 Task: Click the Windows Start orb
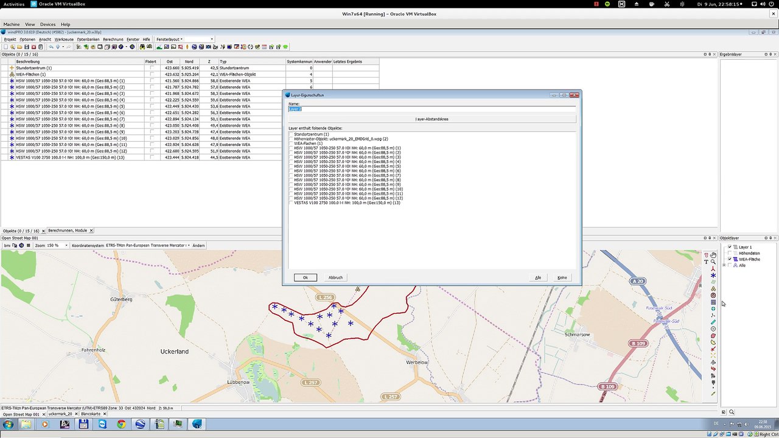pos(9,424)
